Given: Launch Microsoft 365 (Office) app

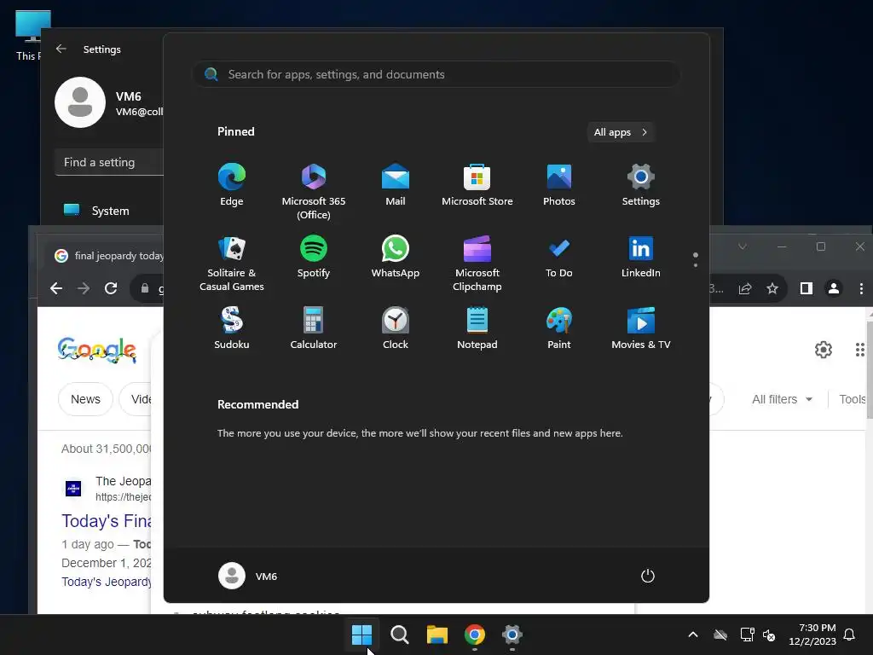Looking at the screenshot, I should coord(314,192).
